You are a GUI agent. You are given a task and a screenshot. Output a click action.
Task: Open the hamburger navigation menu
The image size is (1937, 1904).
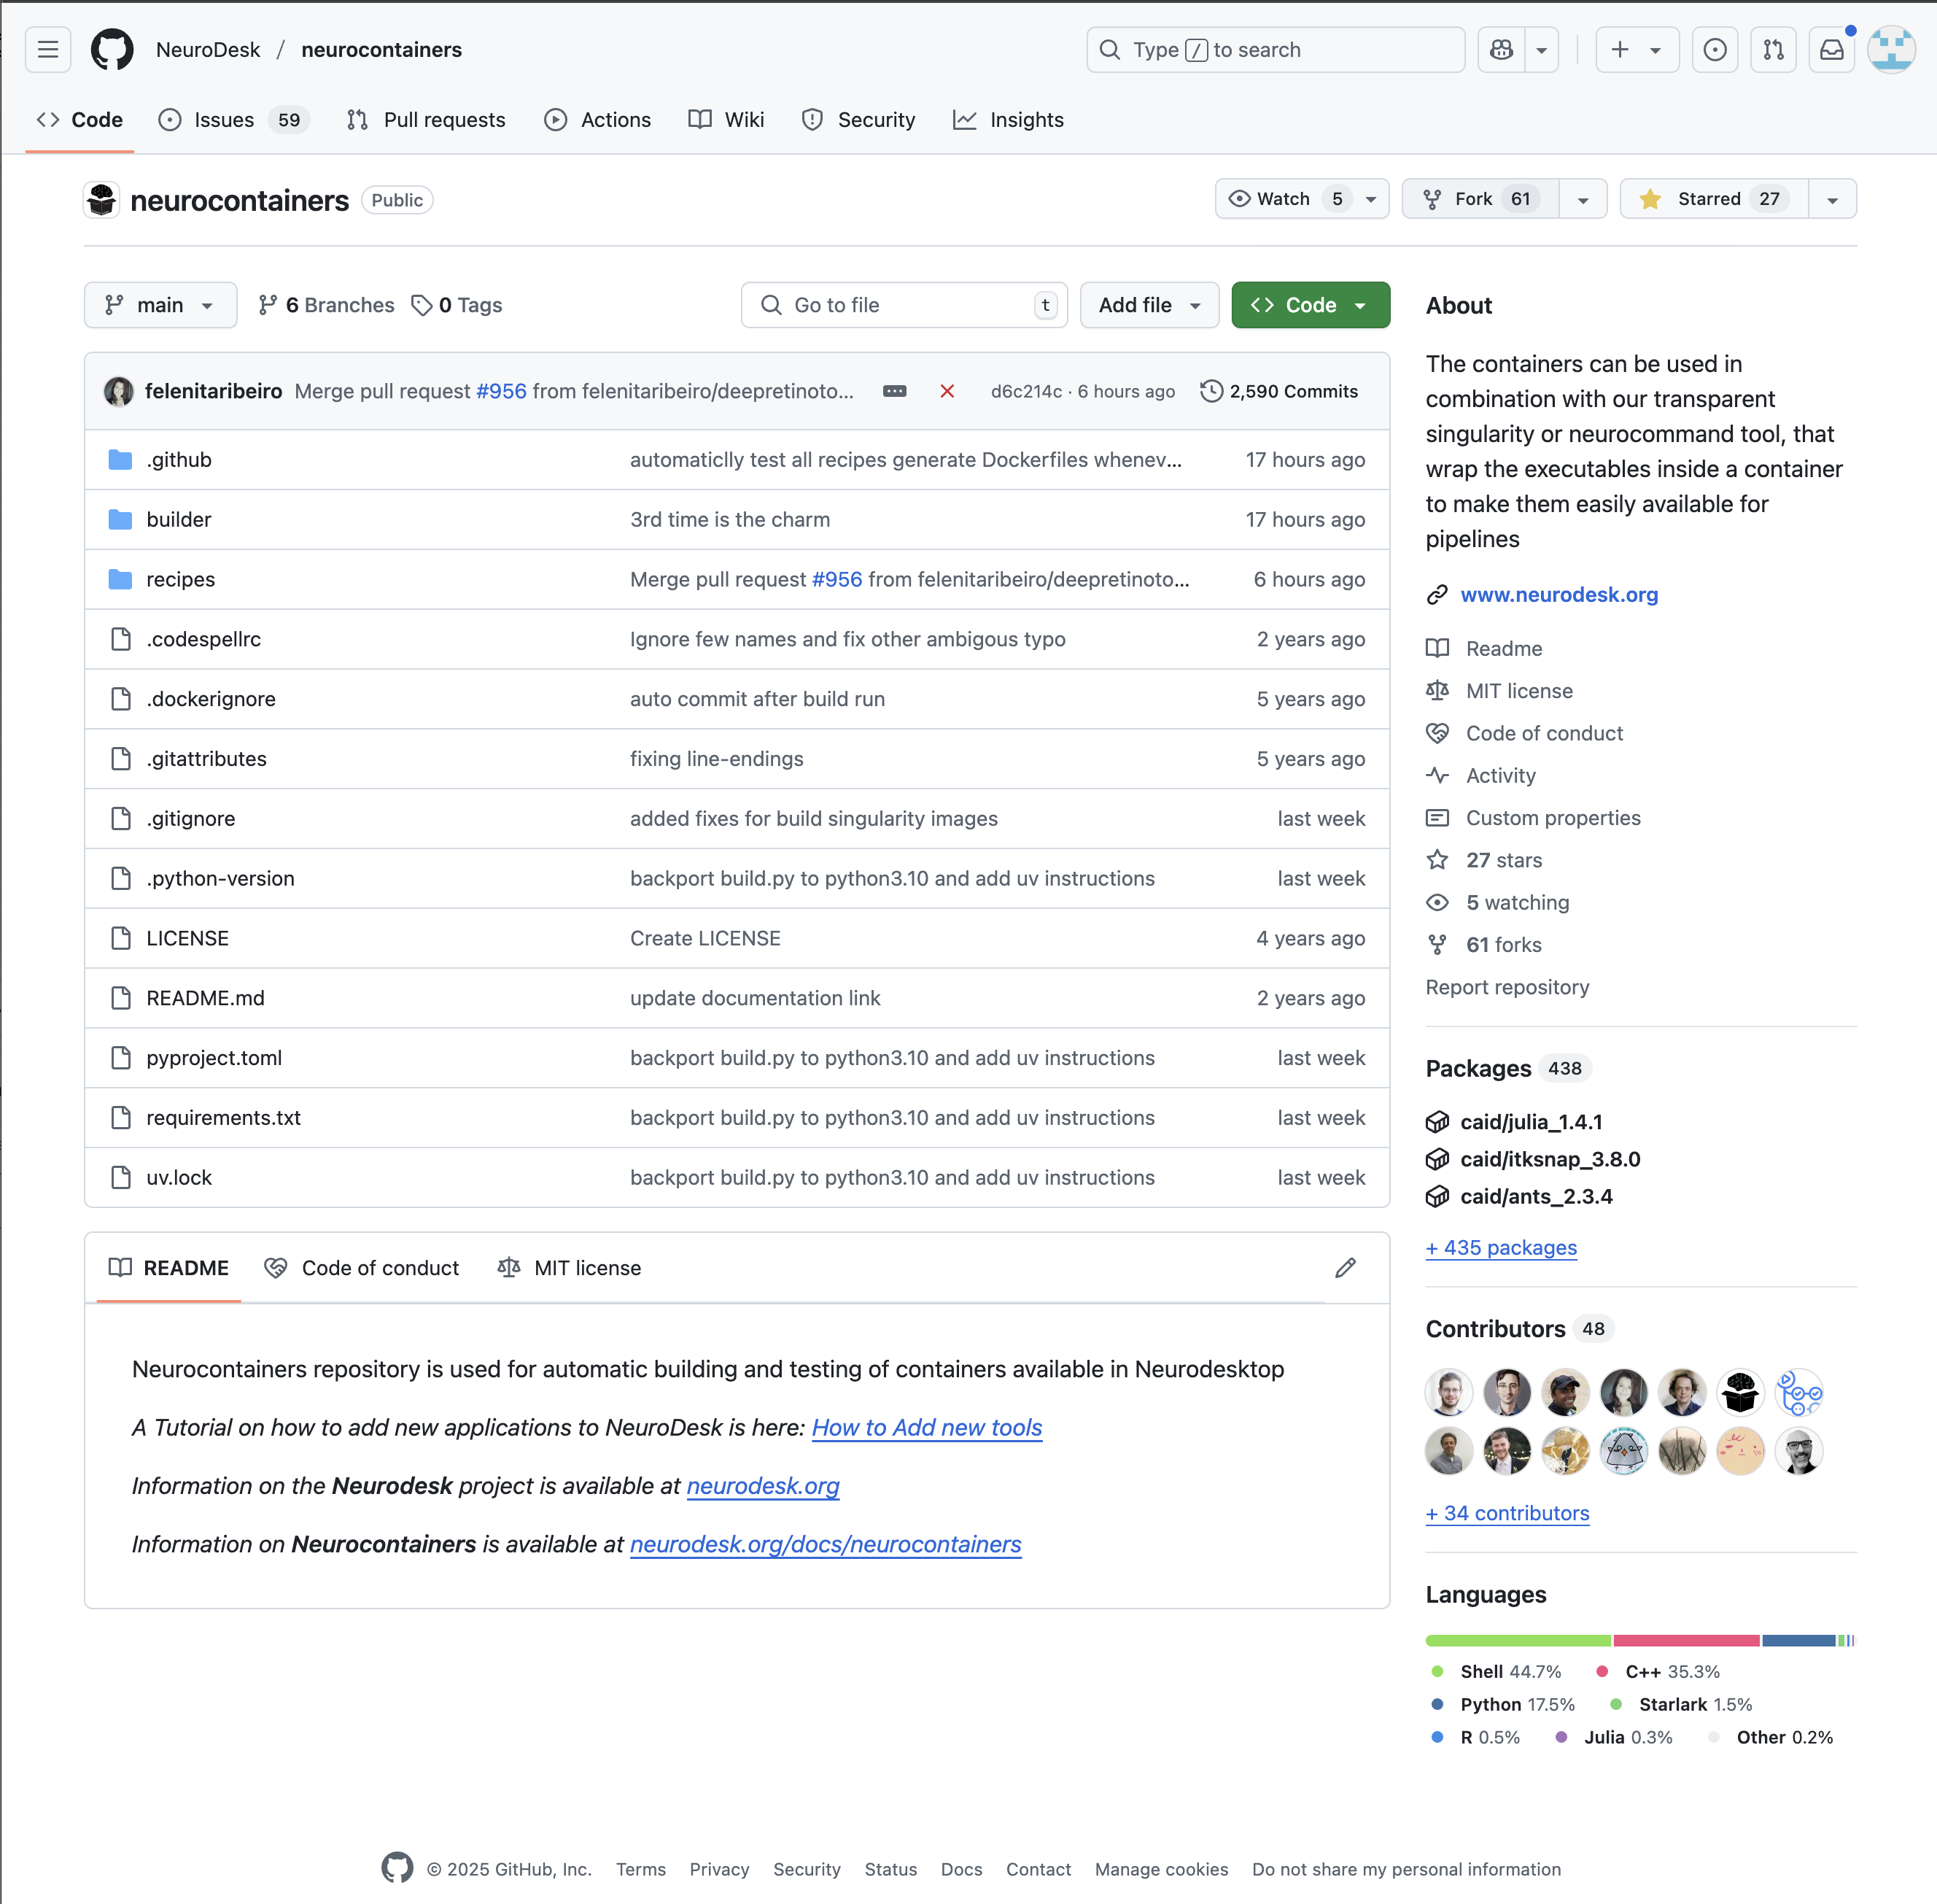(x=48, y=50)
